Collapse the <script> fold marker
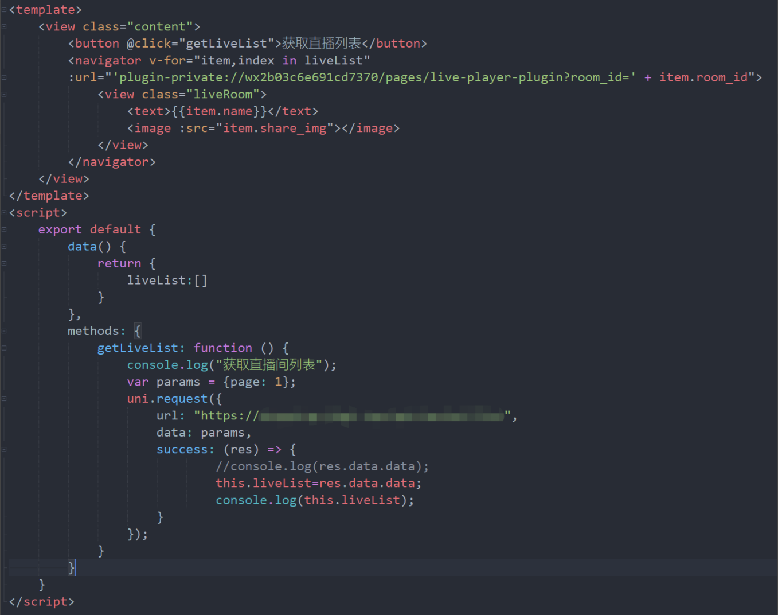 [x=4, y=213]
